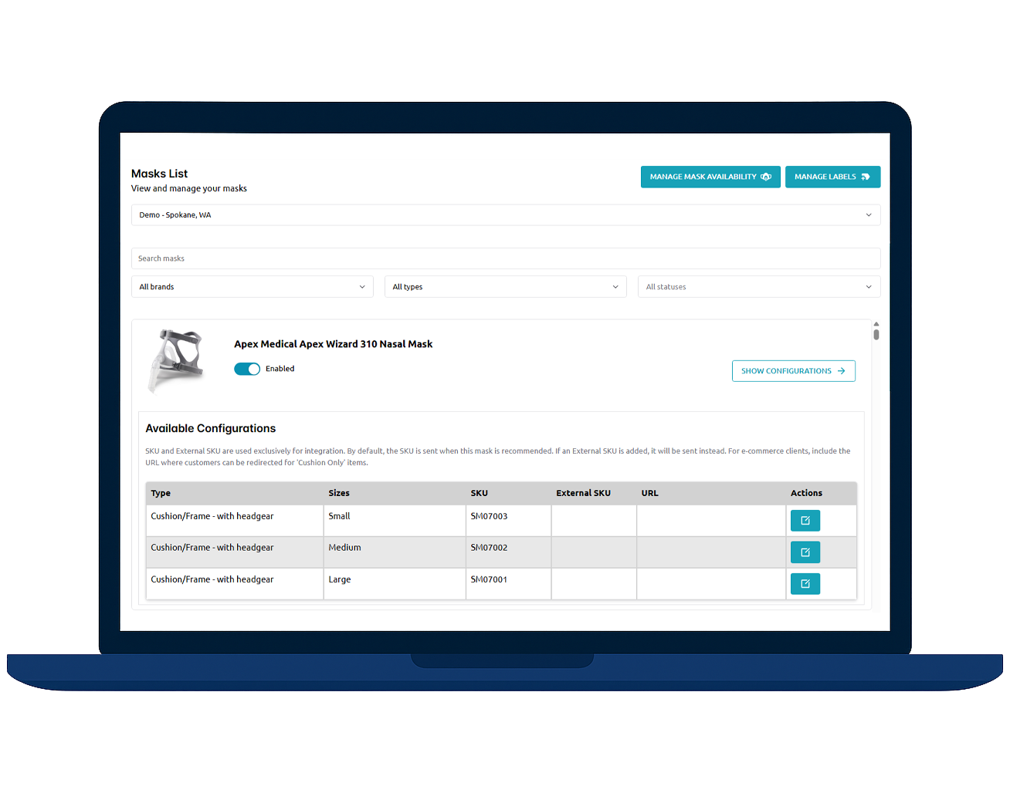This screenshot has height=790, width=1010.
Task: Click the Sizes column header
Action: coord(339,493)
